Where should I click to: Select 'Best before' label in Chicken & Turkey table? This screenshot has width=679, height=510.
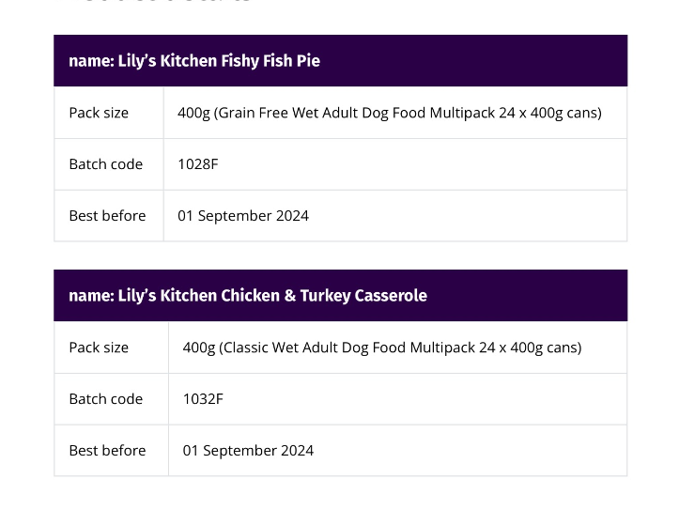[x=107, y=451]
